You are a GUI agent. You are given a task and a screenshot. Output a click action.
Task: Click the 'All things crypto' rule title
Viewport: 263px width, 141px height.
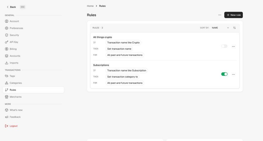click(103, 37)
